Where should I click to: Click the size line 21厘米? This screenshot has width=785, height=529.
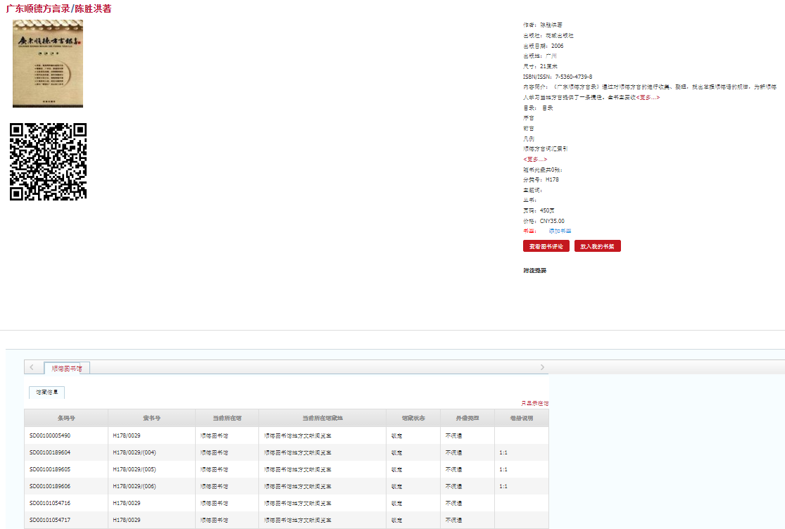tap(540, 67)
